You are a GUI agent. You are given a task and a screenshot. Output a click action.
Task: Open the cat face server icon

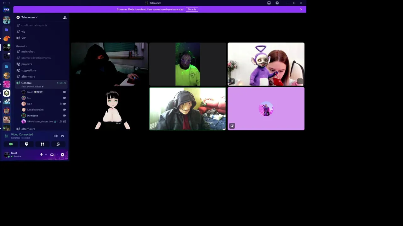[7, 120]
